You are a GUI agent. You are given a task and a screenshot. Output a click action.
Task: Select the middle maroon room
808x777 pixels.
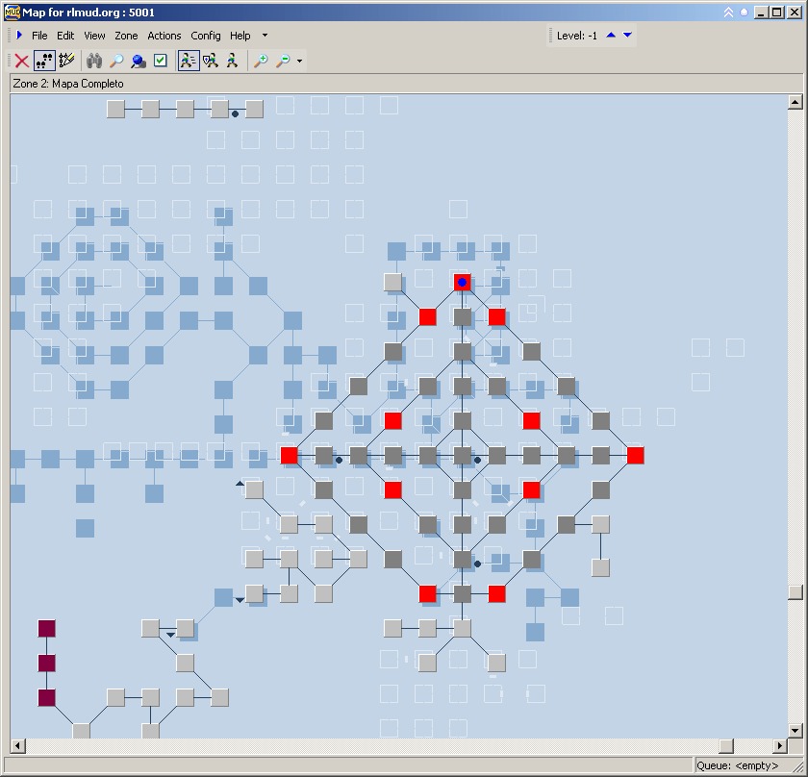pyautogui.click(x=46, y=664)
